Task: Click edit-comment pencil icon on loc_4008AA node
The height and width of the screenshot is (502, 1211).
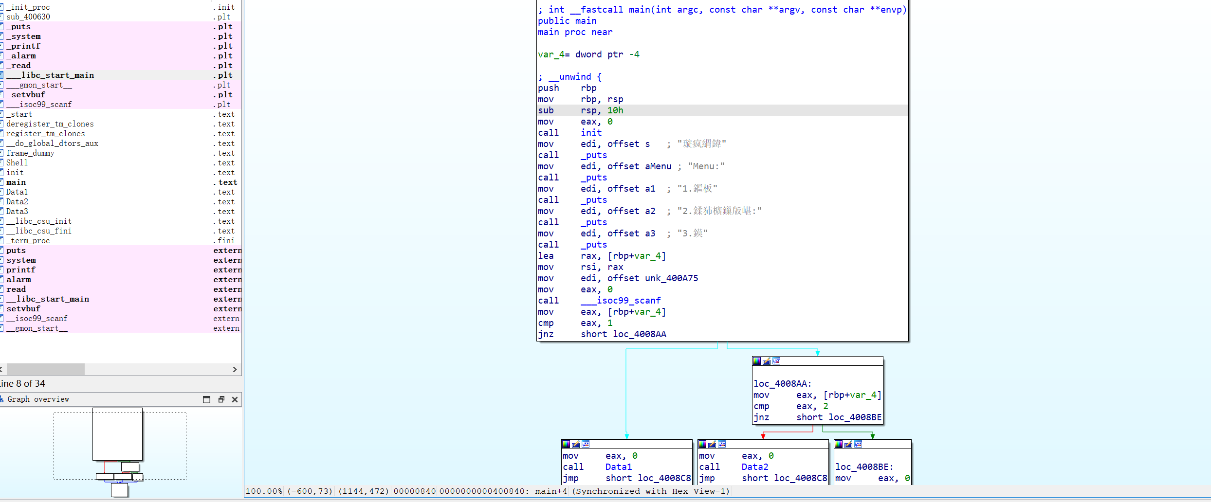Action: point(767,361)
